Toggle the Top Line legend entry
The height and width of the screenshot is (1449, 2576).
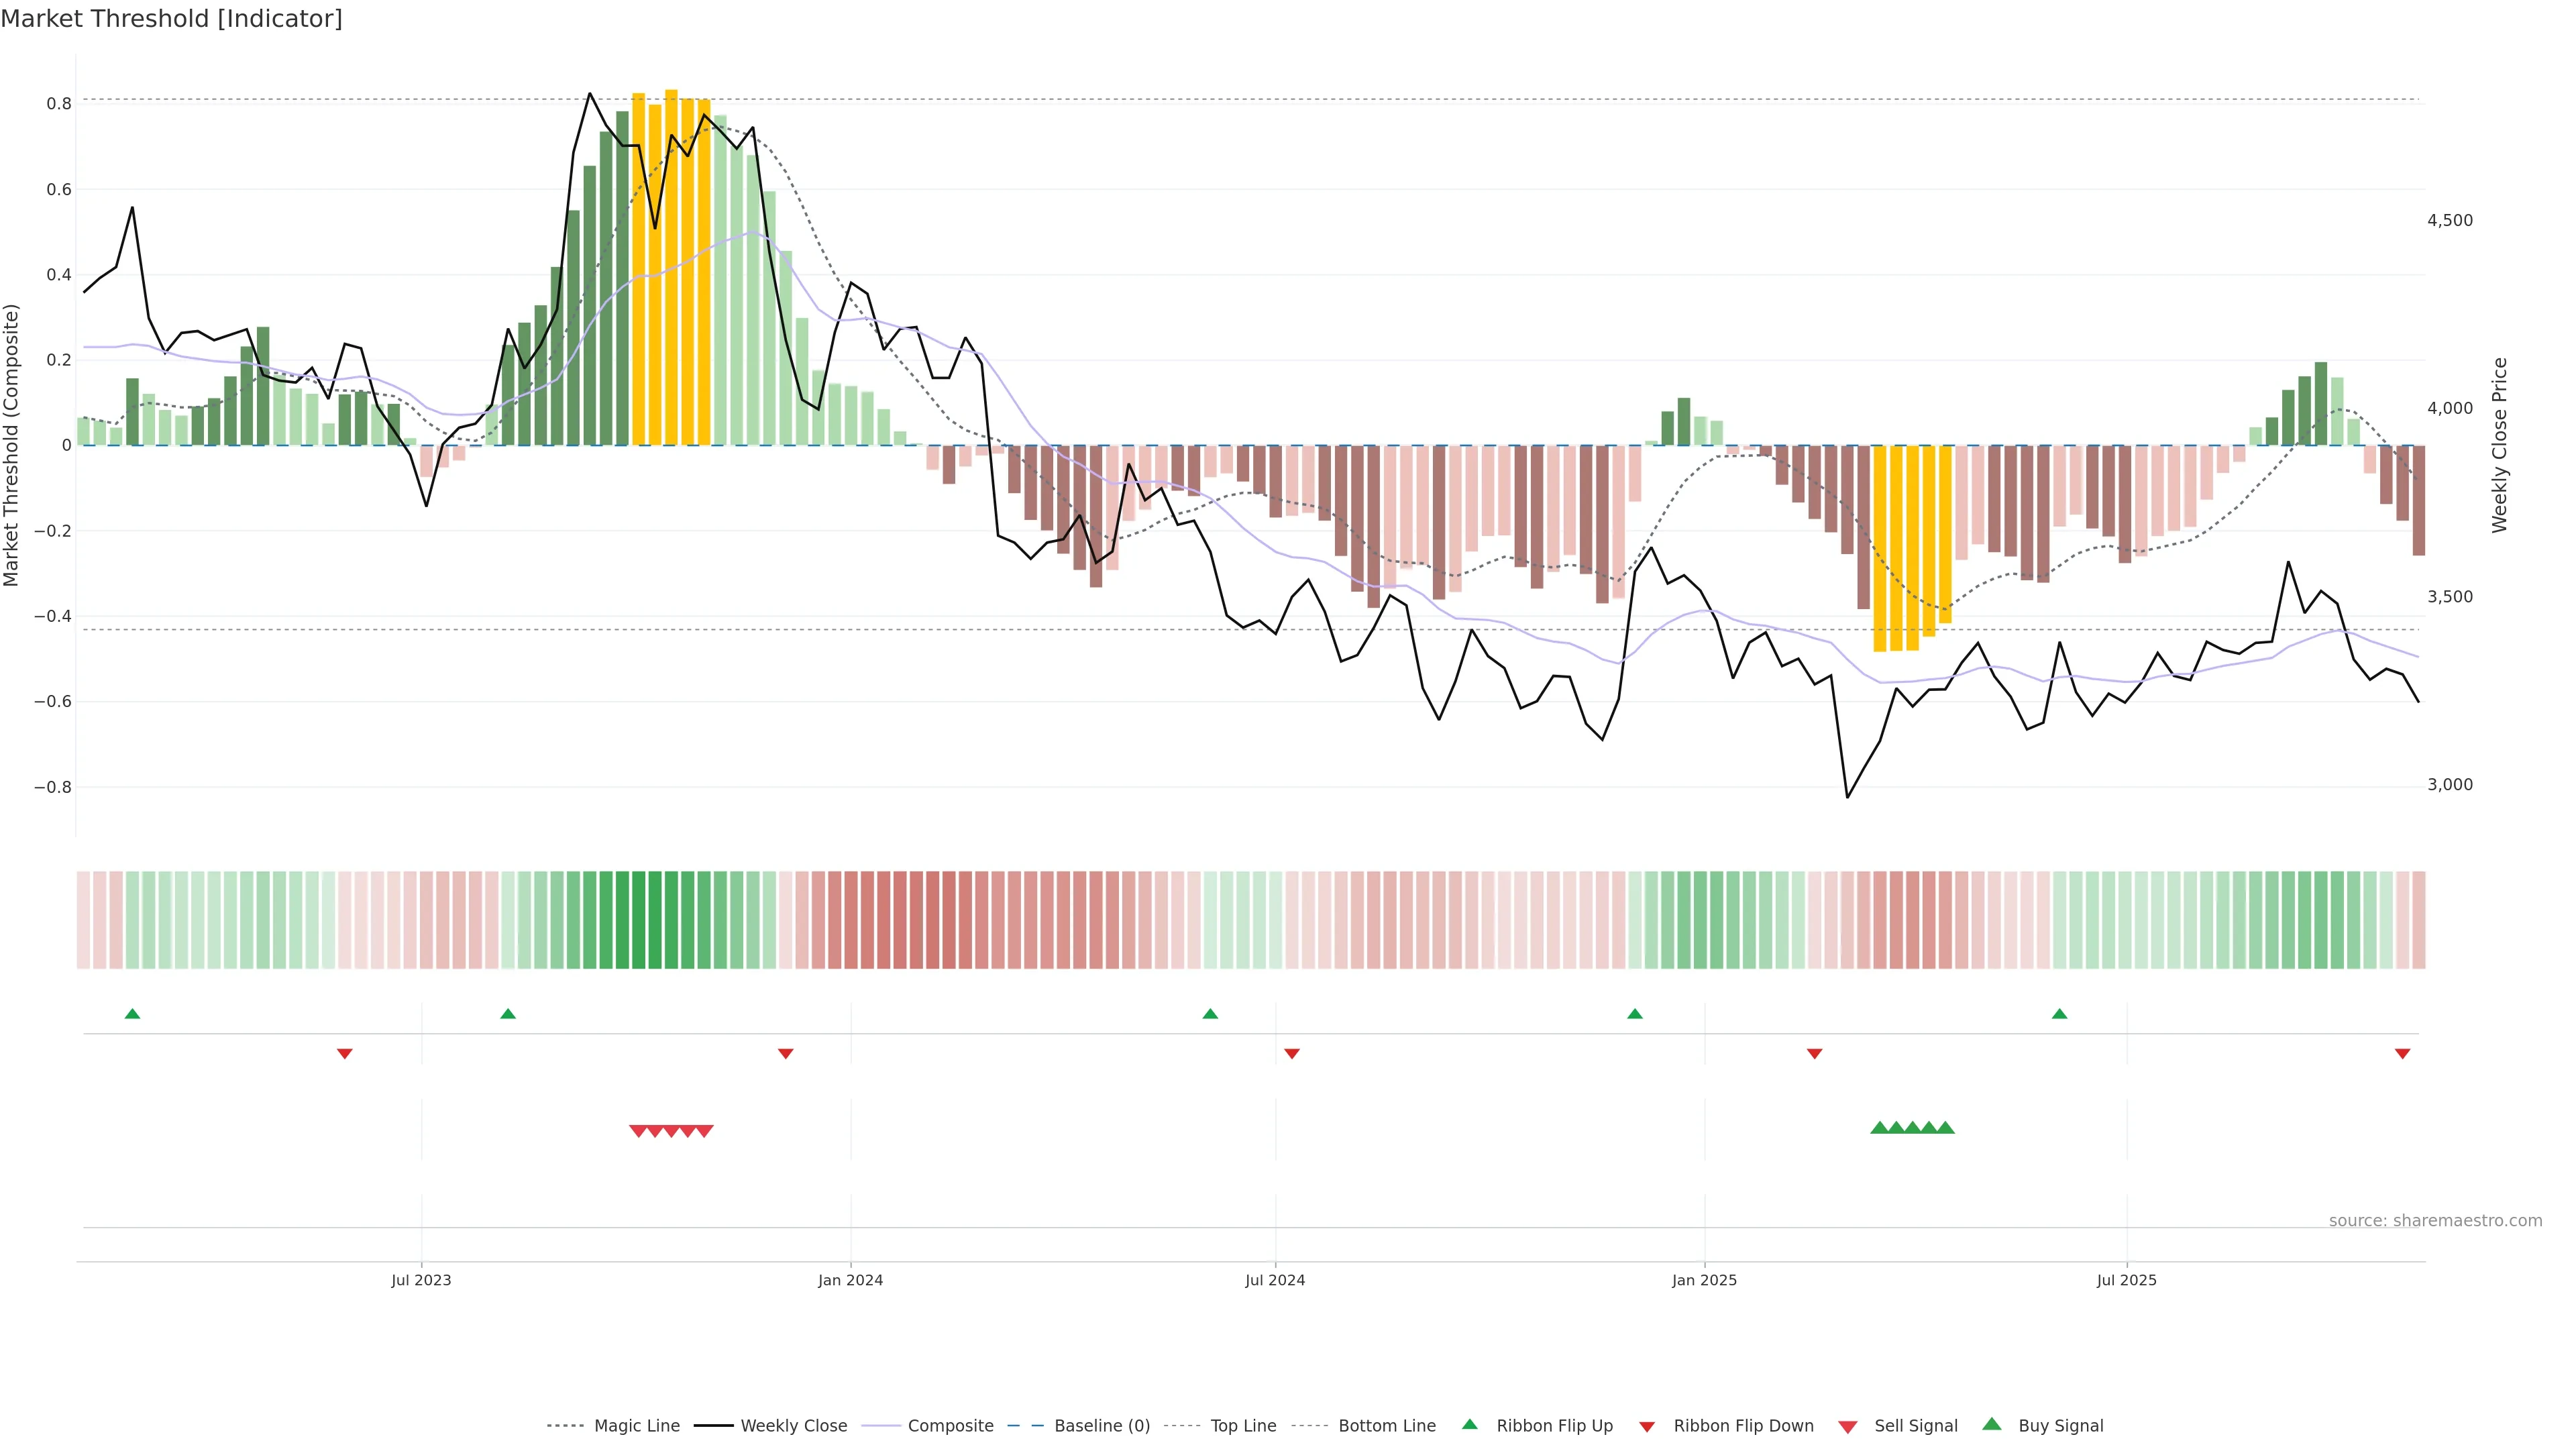click(x=1243, y=1426)
